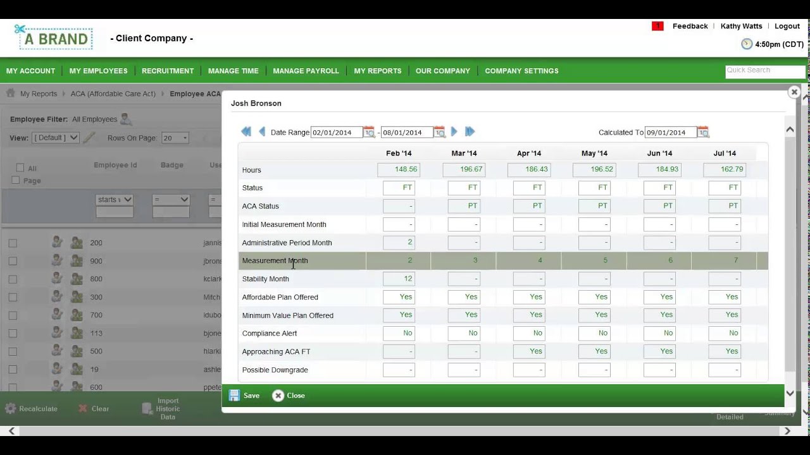This screenshot has height=455, width=810.
Task: Open calendar for end date 08/01/2014
Action: [x=439, y=132]
